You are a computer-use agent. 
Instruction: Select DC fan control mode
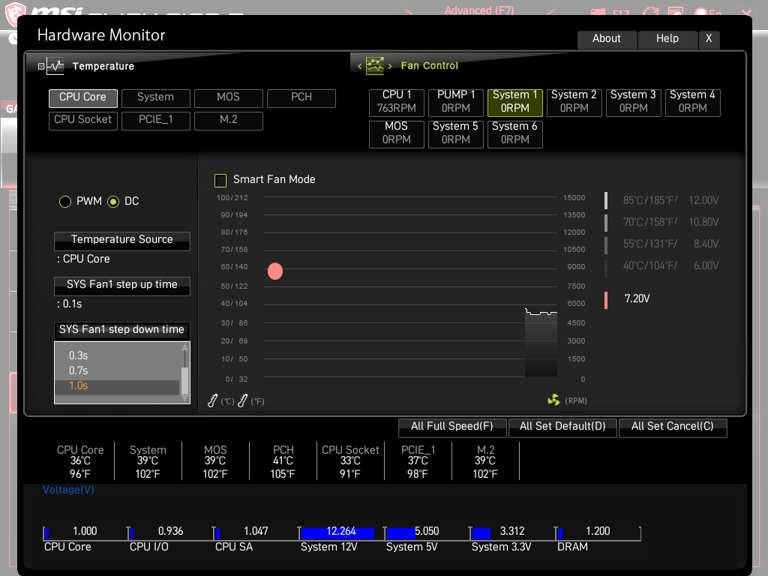click(113, 201)
